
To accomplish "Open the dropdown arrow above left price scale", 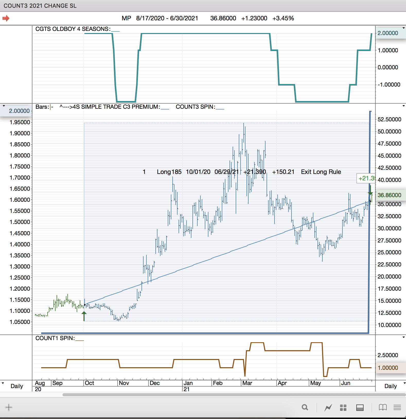I will click(4, 106).
